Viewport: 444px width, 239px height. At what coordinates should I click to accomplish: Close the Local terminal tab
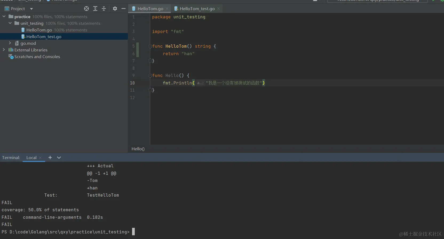[x=40, y=158]
